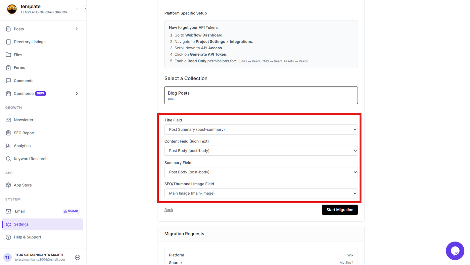Open the Title Field dropdown
This screenshot has height=265, width=470.
261,129
